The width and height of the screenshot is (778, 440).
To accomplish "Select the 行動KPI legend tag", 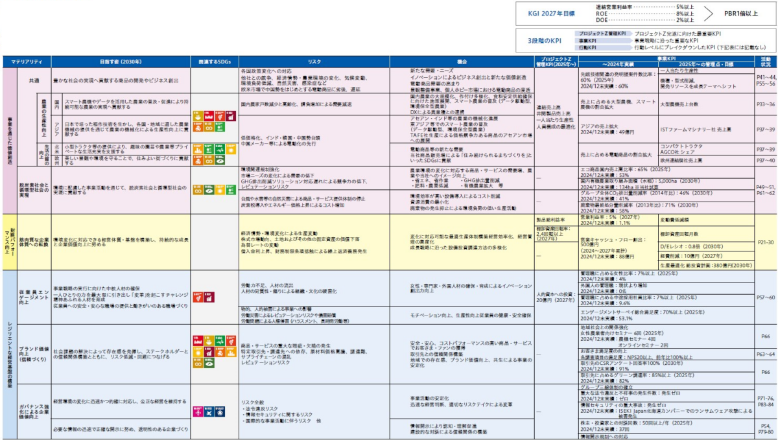I will pos(604,47).
